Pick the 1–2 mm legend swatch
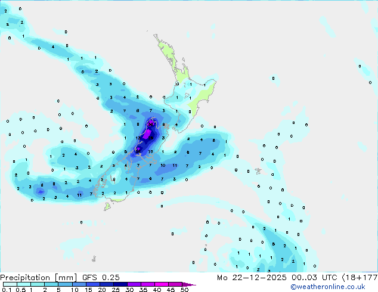This screenshot has height=292, width=378. [38, 284]
